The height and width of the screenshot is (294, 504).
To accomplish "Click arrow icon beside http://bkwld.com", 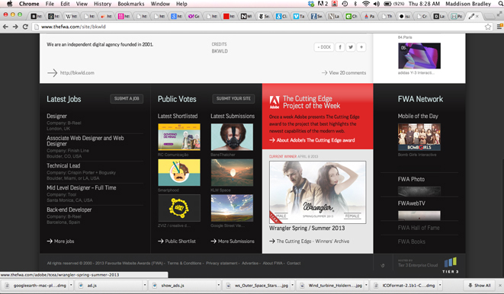I will click(52, 73).
